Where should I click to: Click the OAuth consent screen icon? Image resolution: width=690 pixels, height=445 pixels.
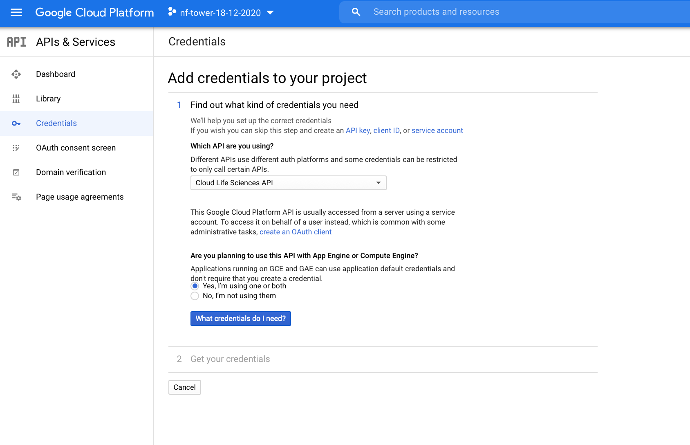16,148
